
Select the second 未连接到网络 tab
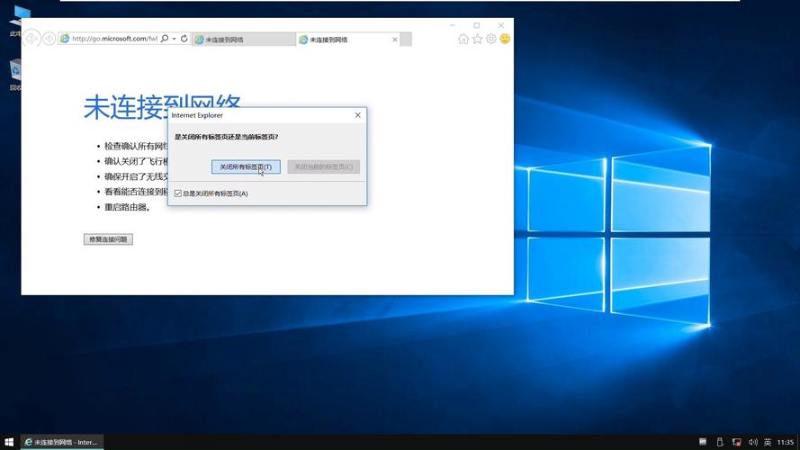pyautogui.click(x=342, y=40)
